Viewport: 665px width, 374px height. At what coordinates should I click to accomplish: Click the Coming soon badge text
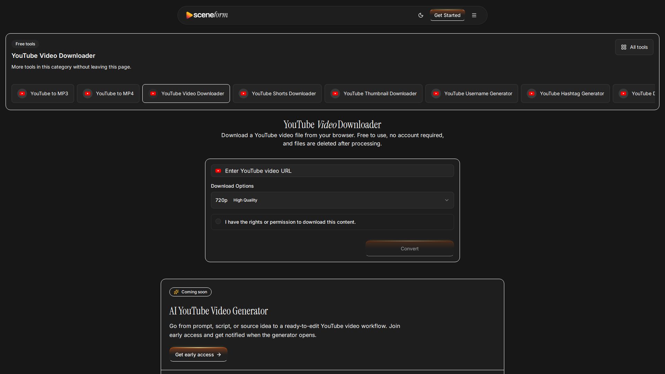(194, 292)
